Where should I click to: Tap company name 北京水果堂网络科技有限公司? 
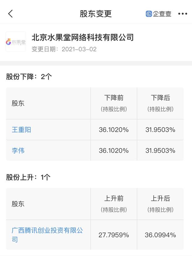click(x=82, y=37)
